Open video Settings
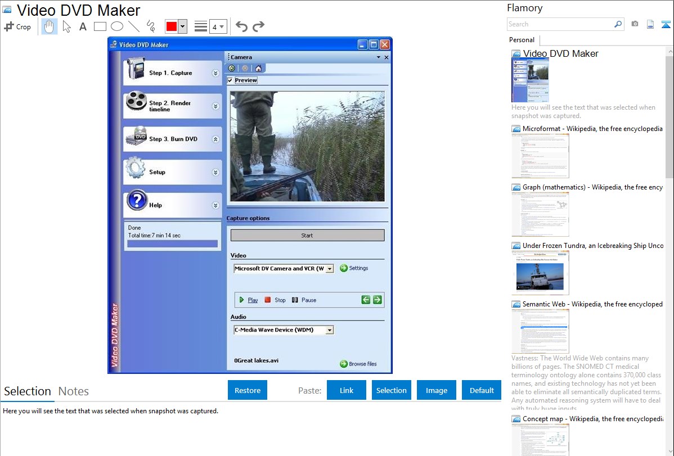Screen dimensions: 674x456 354,268
